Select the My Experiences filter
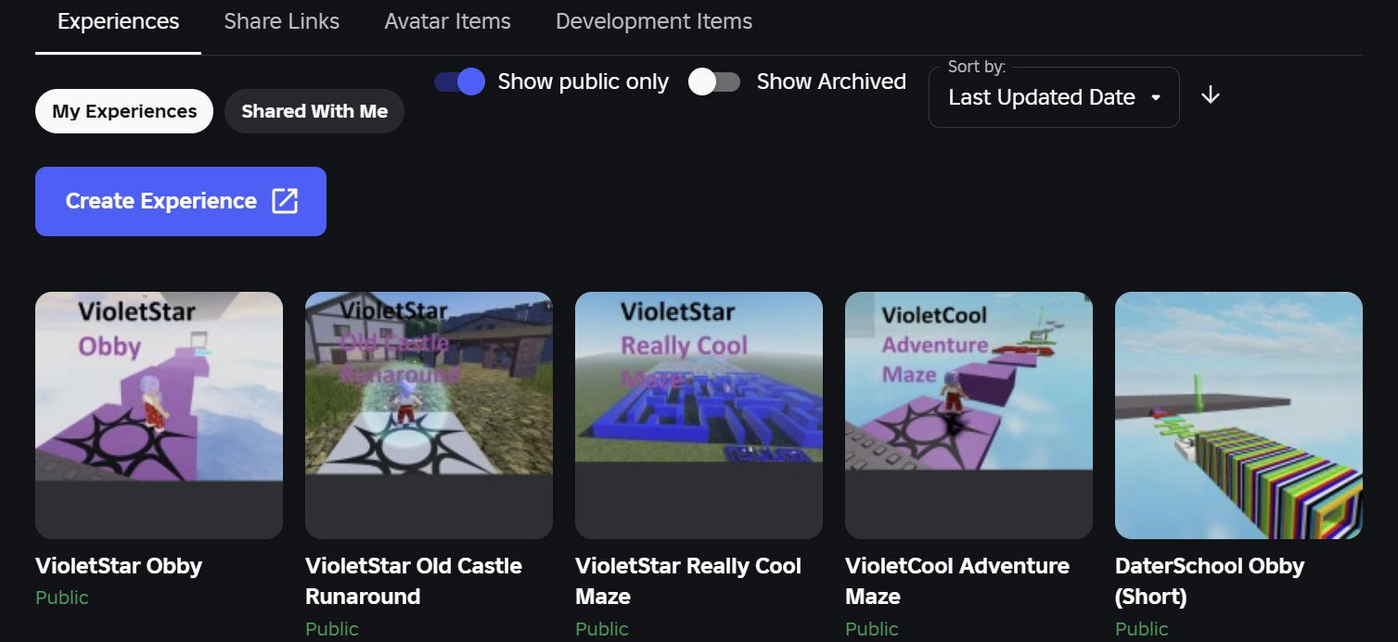 tap(124, 111)
